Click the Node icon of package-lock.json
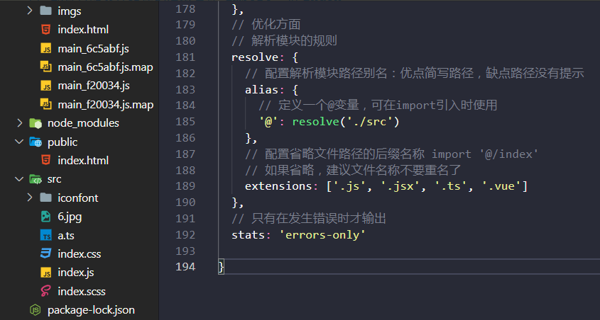 [36, 309]
